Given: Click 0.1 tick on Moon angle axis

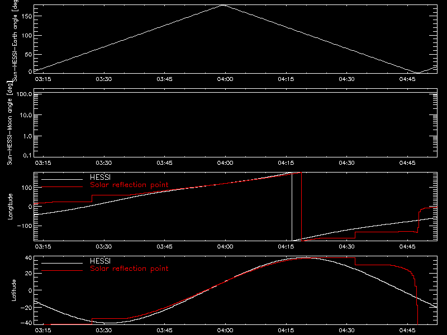Looking at the screenshot, I should point(27,155).
